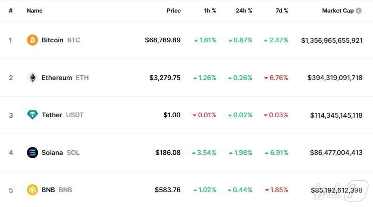Sort by the Market Cap column header
The height and width of the screenshot is (207, 373).
coord(338,11)
